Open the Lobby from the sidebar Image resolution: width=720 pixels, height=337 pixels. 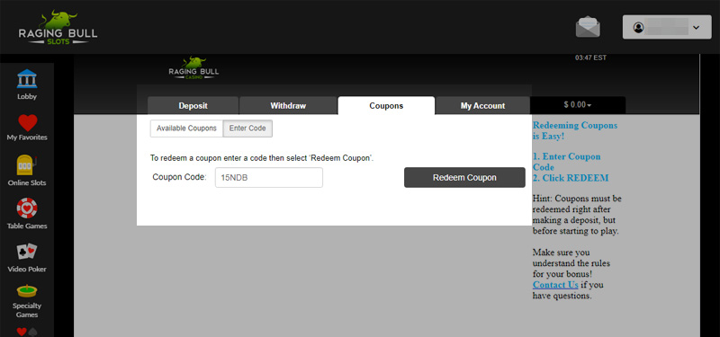pyautogui.click(x=27, y=84)
